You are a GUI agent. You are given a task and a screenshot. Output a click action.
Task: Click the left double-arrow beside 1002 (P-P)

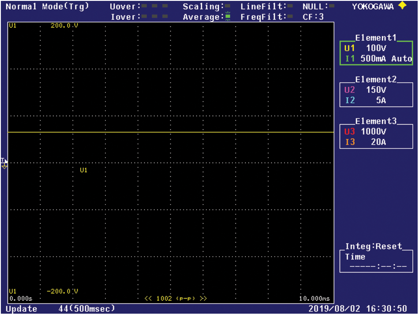[x=148, y=298]
